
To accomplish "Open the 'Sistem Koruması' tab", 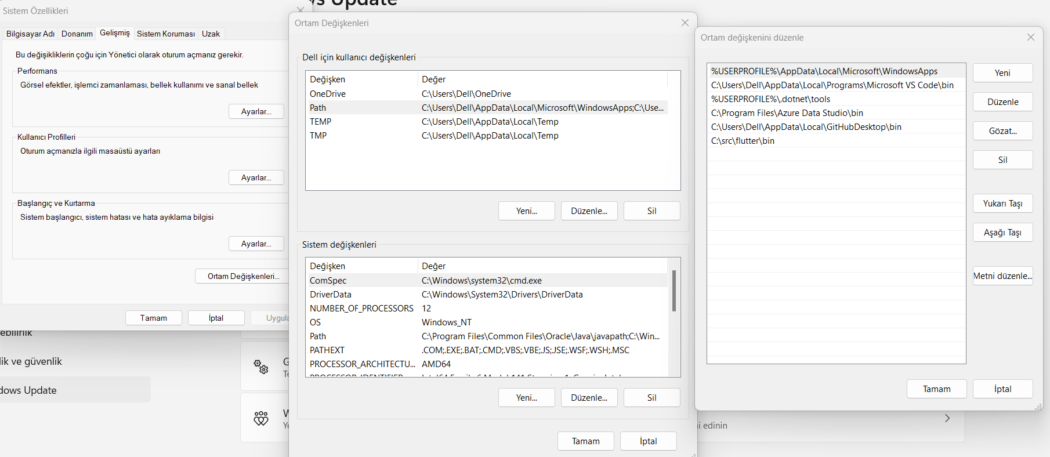I will (165, 34).
